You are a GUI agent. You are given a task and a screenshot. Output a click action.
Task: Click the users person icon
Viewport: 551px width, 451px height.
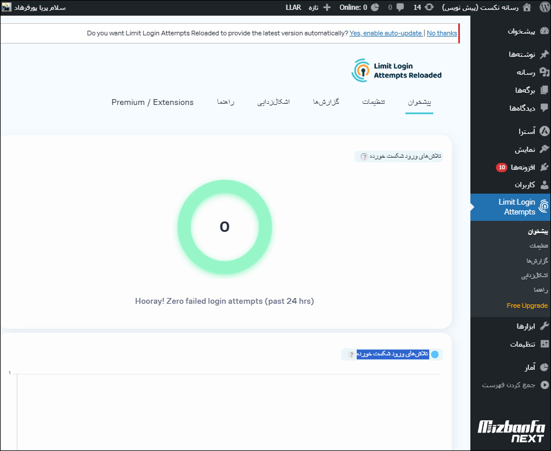coord(544,185)
